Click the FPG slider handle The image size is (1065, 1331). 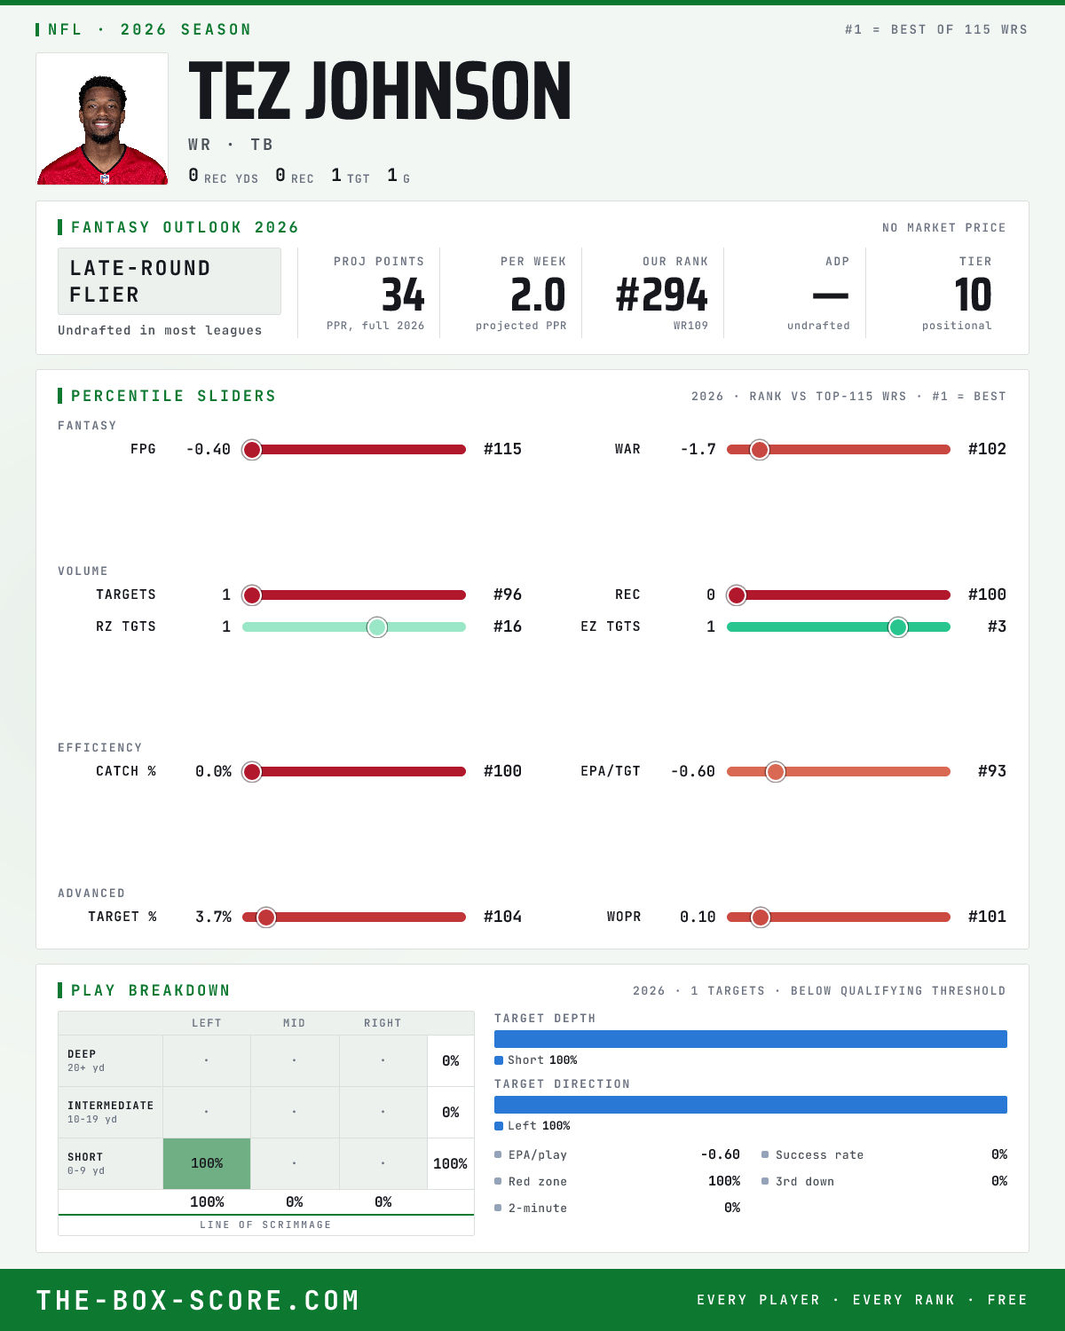click(252, 450)
